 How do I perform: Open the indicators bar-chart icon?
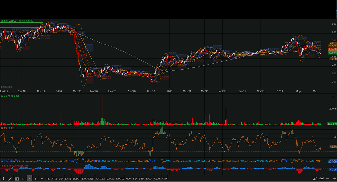point(321,179)
